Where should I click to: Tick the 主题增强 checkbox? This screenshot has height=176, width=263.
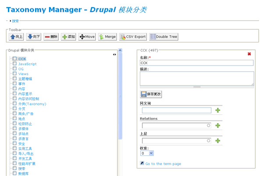pos(14,79)
